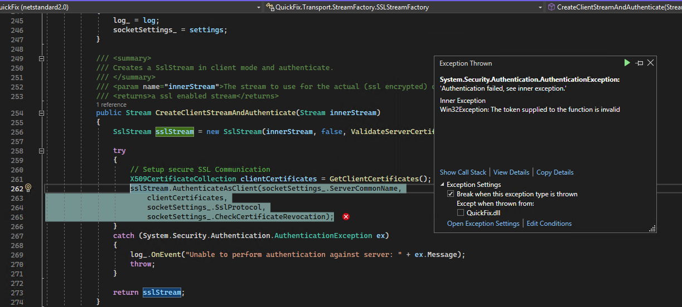Click the lightbulb quick actions icon on line 262
Viewport: 682px width, 307px height.
[28, 188]
